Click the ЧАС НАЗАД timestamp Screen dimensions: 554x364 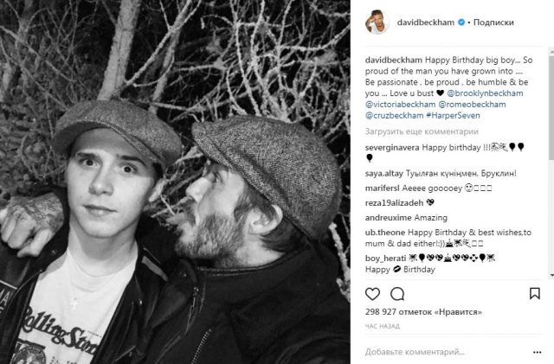point(383,326)
